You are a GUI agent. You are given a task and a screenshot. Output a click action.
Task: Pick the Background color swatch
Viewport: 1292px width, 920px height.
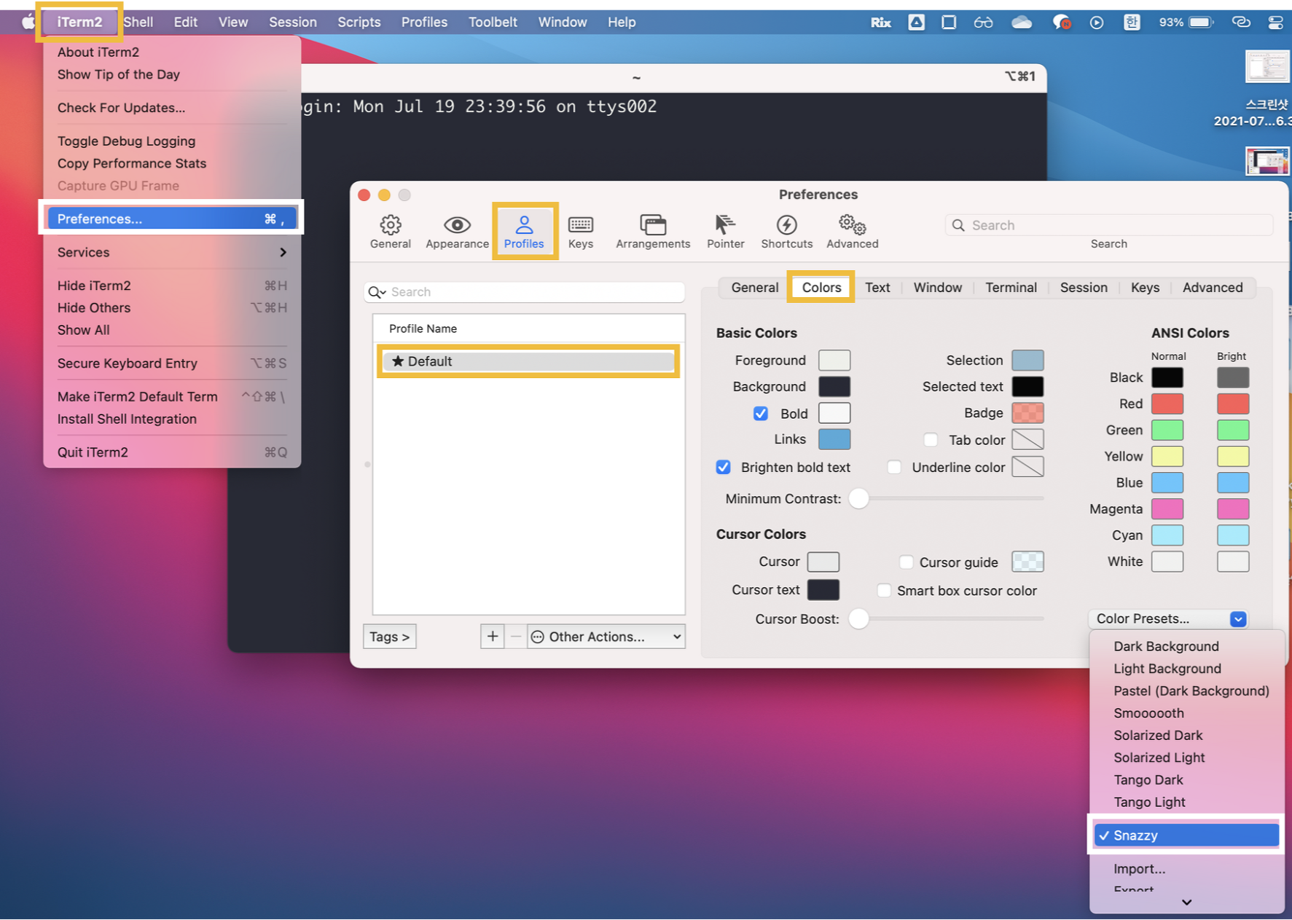(x=834, y=387)
